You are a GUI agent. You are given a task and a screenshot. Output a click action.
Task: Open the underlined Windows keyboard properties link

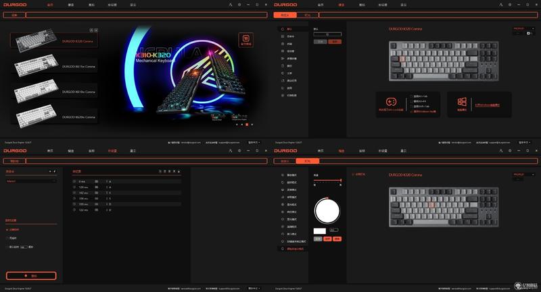click(487, 105)
